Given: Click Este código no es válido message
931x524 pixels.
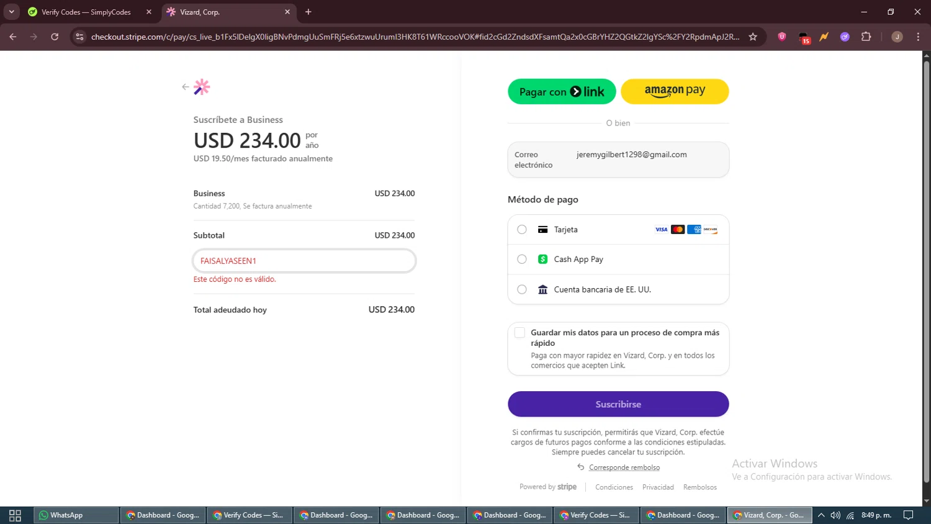Looking at the screenshot, I should tap(235, 279).
